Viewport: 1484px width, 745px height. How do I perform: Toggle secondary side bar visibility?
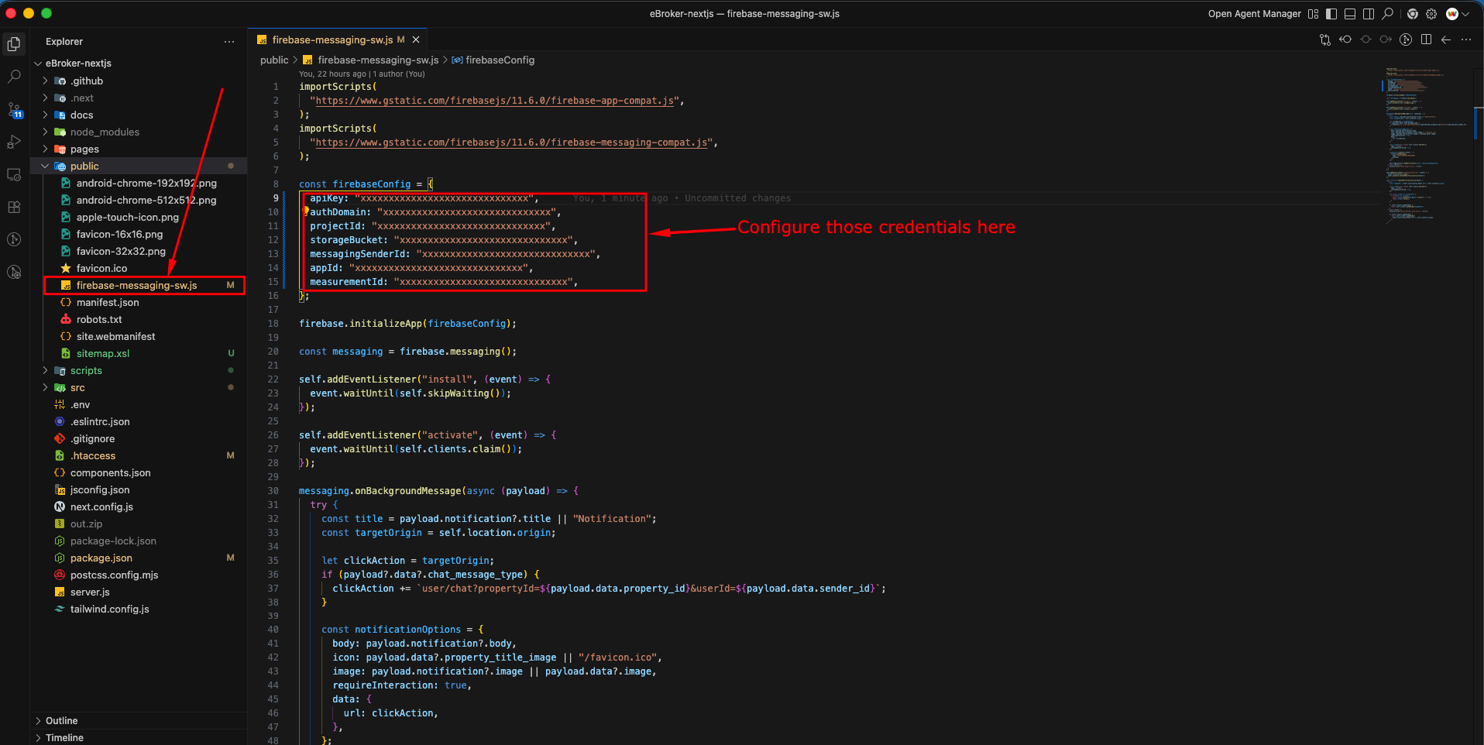tap(1369, 14)
